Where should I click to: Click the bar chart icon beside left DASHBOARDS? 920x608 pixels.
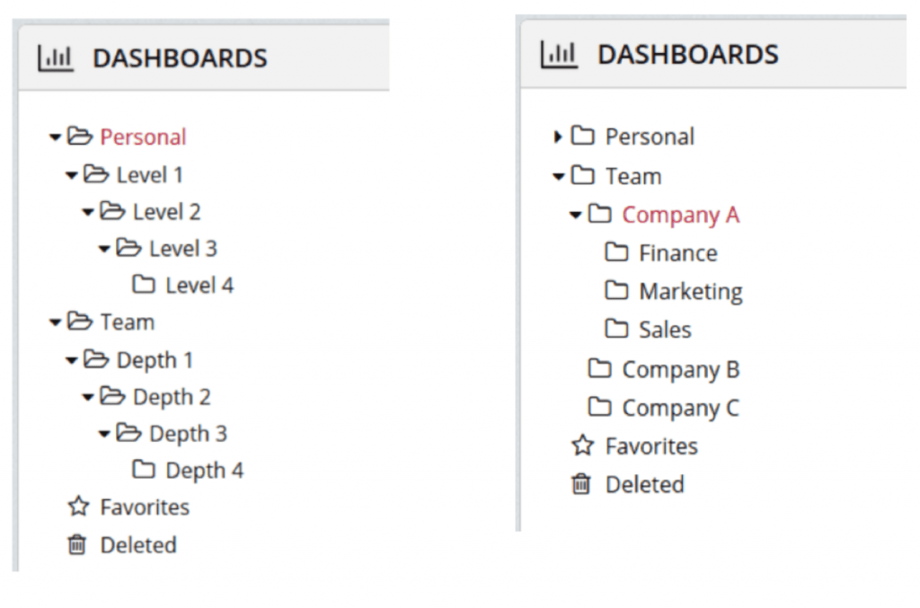tap(56, 58)
